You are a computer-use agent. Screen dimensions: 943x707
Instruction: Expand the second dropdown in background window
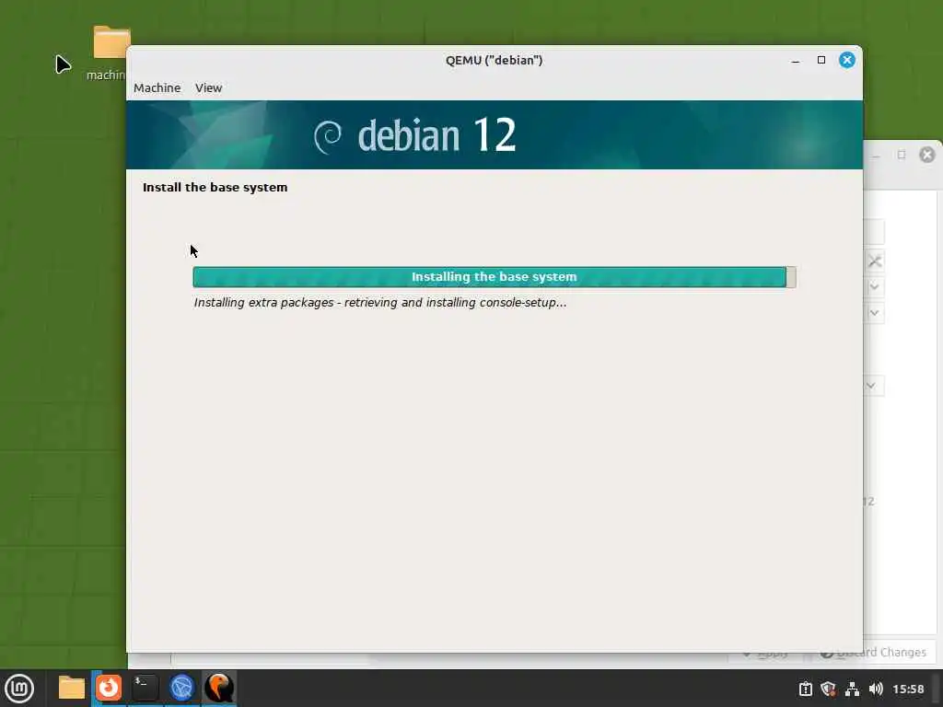pyautogui.click(x=875, y=313)
